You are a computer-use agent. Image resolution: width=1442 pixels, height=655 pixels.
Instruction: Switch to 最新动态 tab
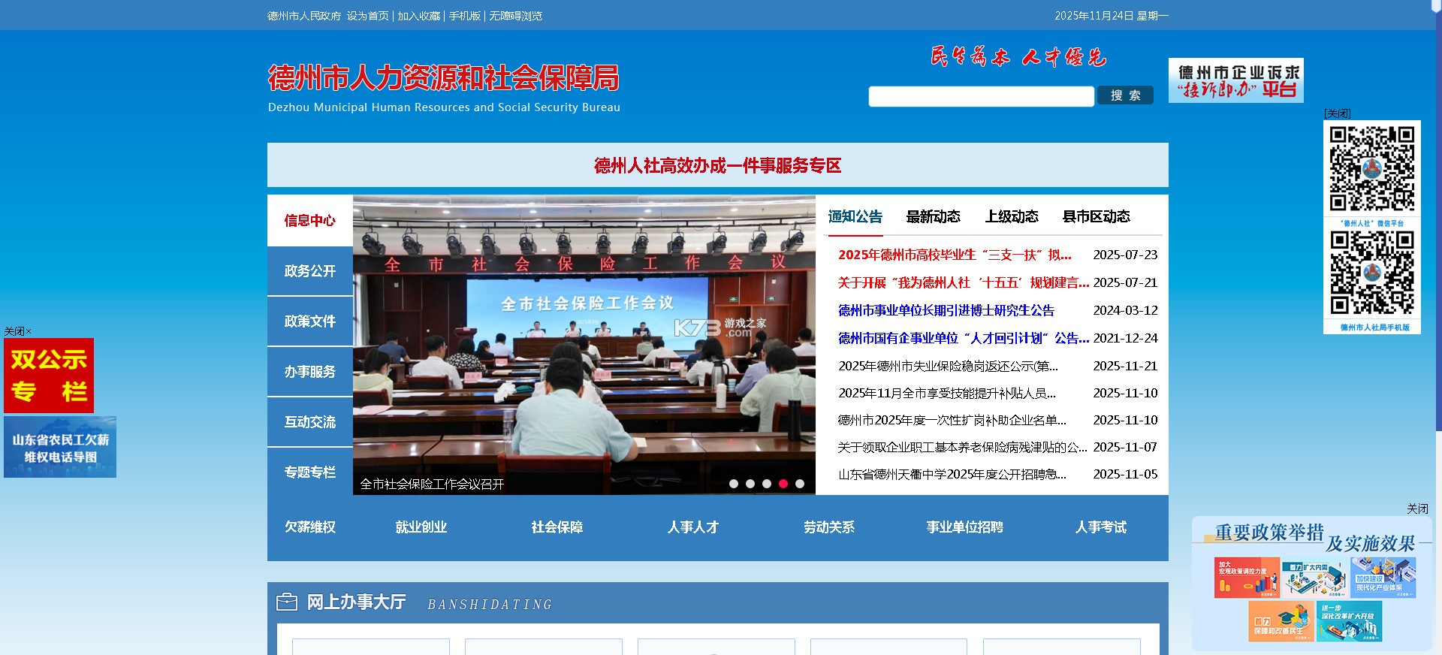(934, 217)
